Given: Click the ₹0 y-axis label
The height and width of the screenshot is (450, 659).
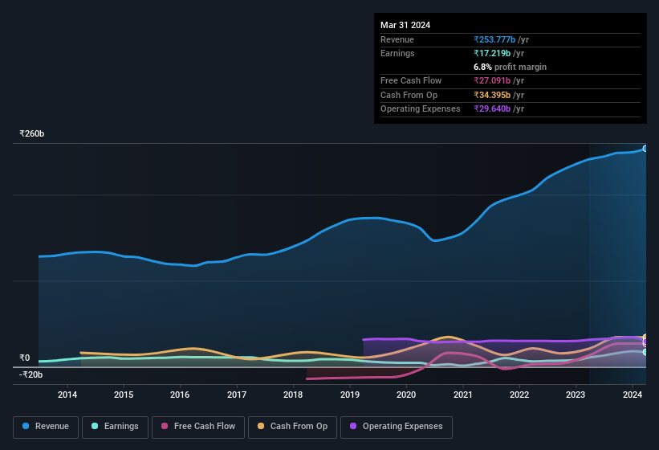Looking at the screenshot, I should click(24, 358).
